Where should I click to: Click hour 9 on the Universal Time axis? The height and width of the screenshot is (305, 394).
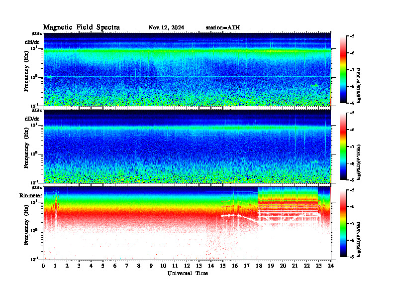[x=151, y=266]
